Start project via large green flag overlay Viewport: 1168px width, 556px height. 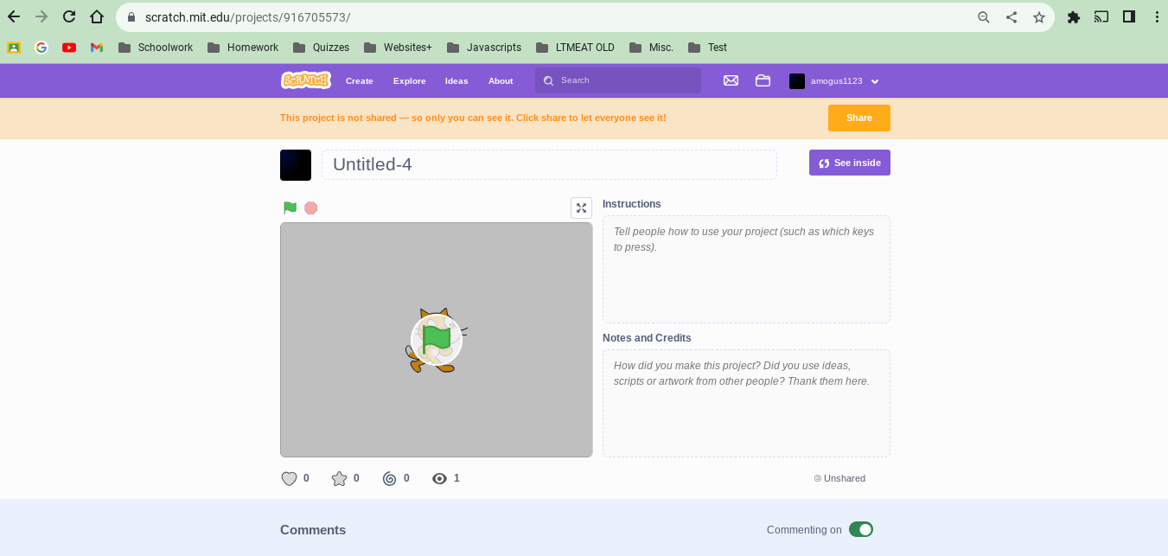point(437,340)
